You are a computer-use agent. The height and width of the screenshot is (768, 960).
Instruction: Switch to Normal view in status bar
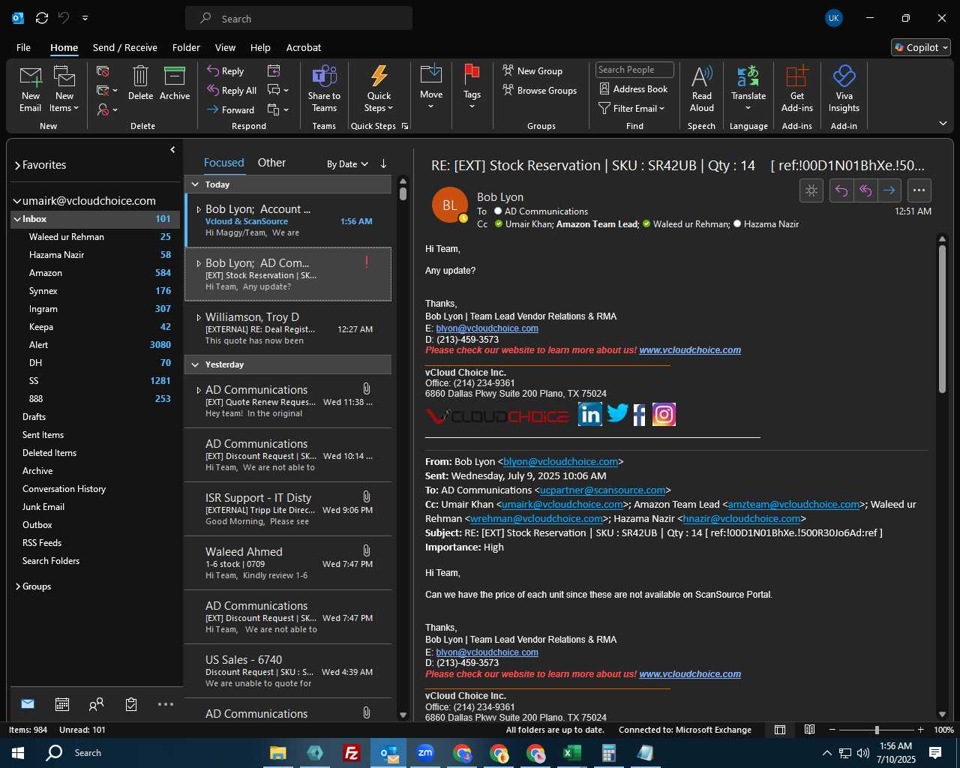click(x=780, y=730)
